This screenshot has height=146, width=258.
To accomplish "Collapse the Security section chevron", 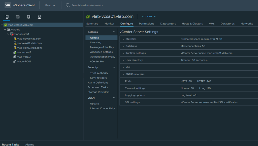I will pos(114,67).
